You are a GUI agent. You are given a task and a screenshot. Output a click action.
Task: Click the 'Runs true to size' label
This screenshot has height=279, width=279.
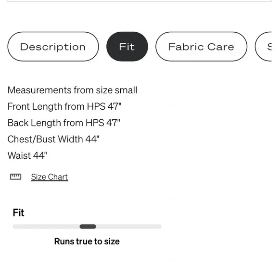(x=87, y=241)
